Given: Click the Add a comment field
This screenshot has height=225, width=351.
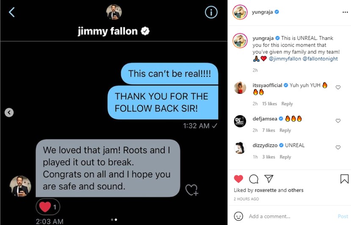Looking at the screenshot, I should (x=291, y=216).
